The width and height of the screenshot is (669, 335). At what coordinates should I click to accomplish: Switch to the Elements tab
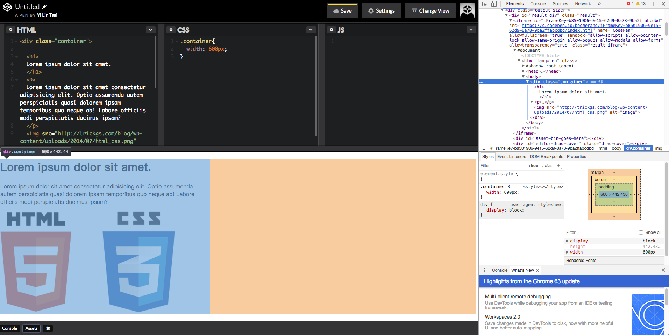[515, 4]
